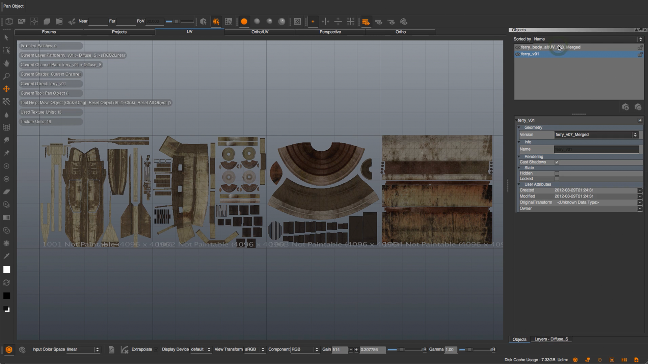648x364 pixels.
Task: Open the Component RGB dropdown
Action: (x=305, y=350)
